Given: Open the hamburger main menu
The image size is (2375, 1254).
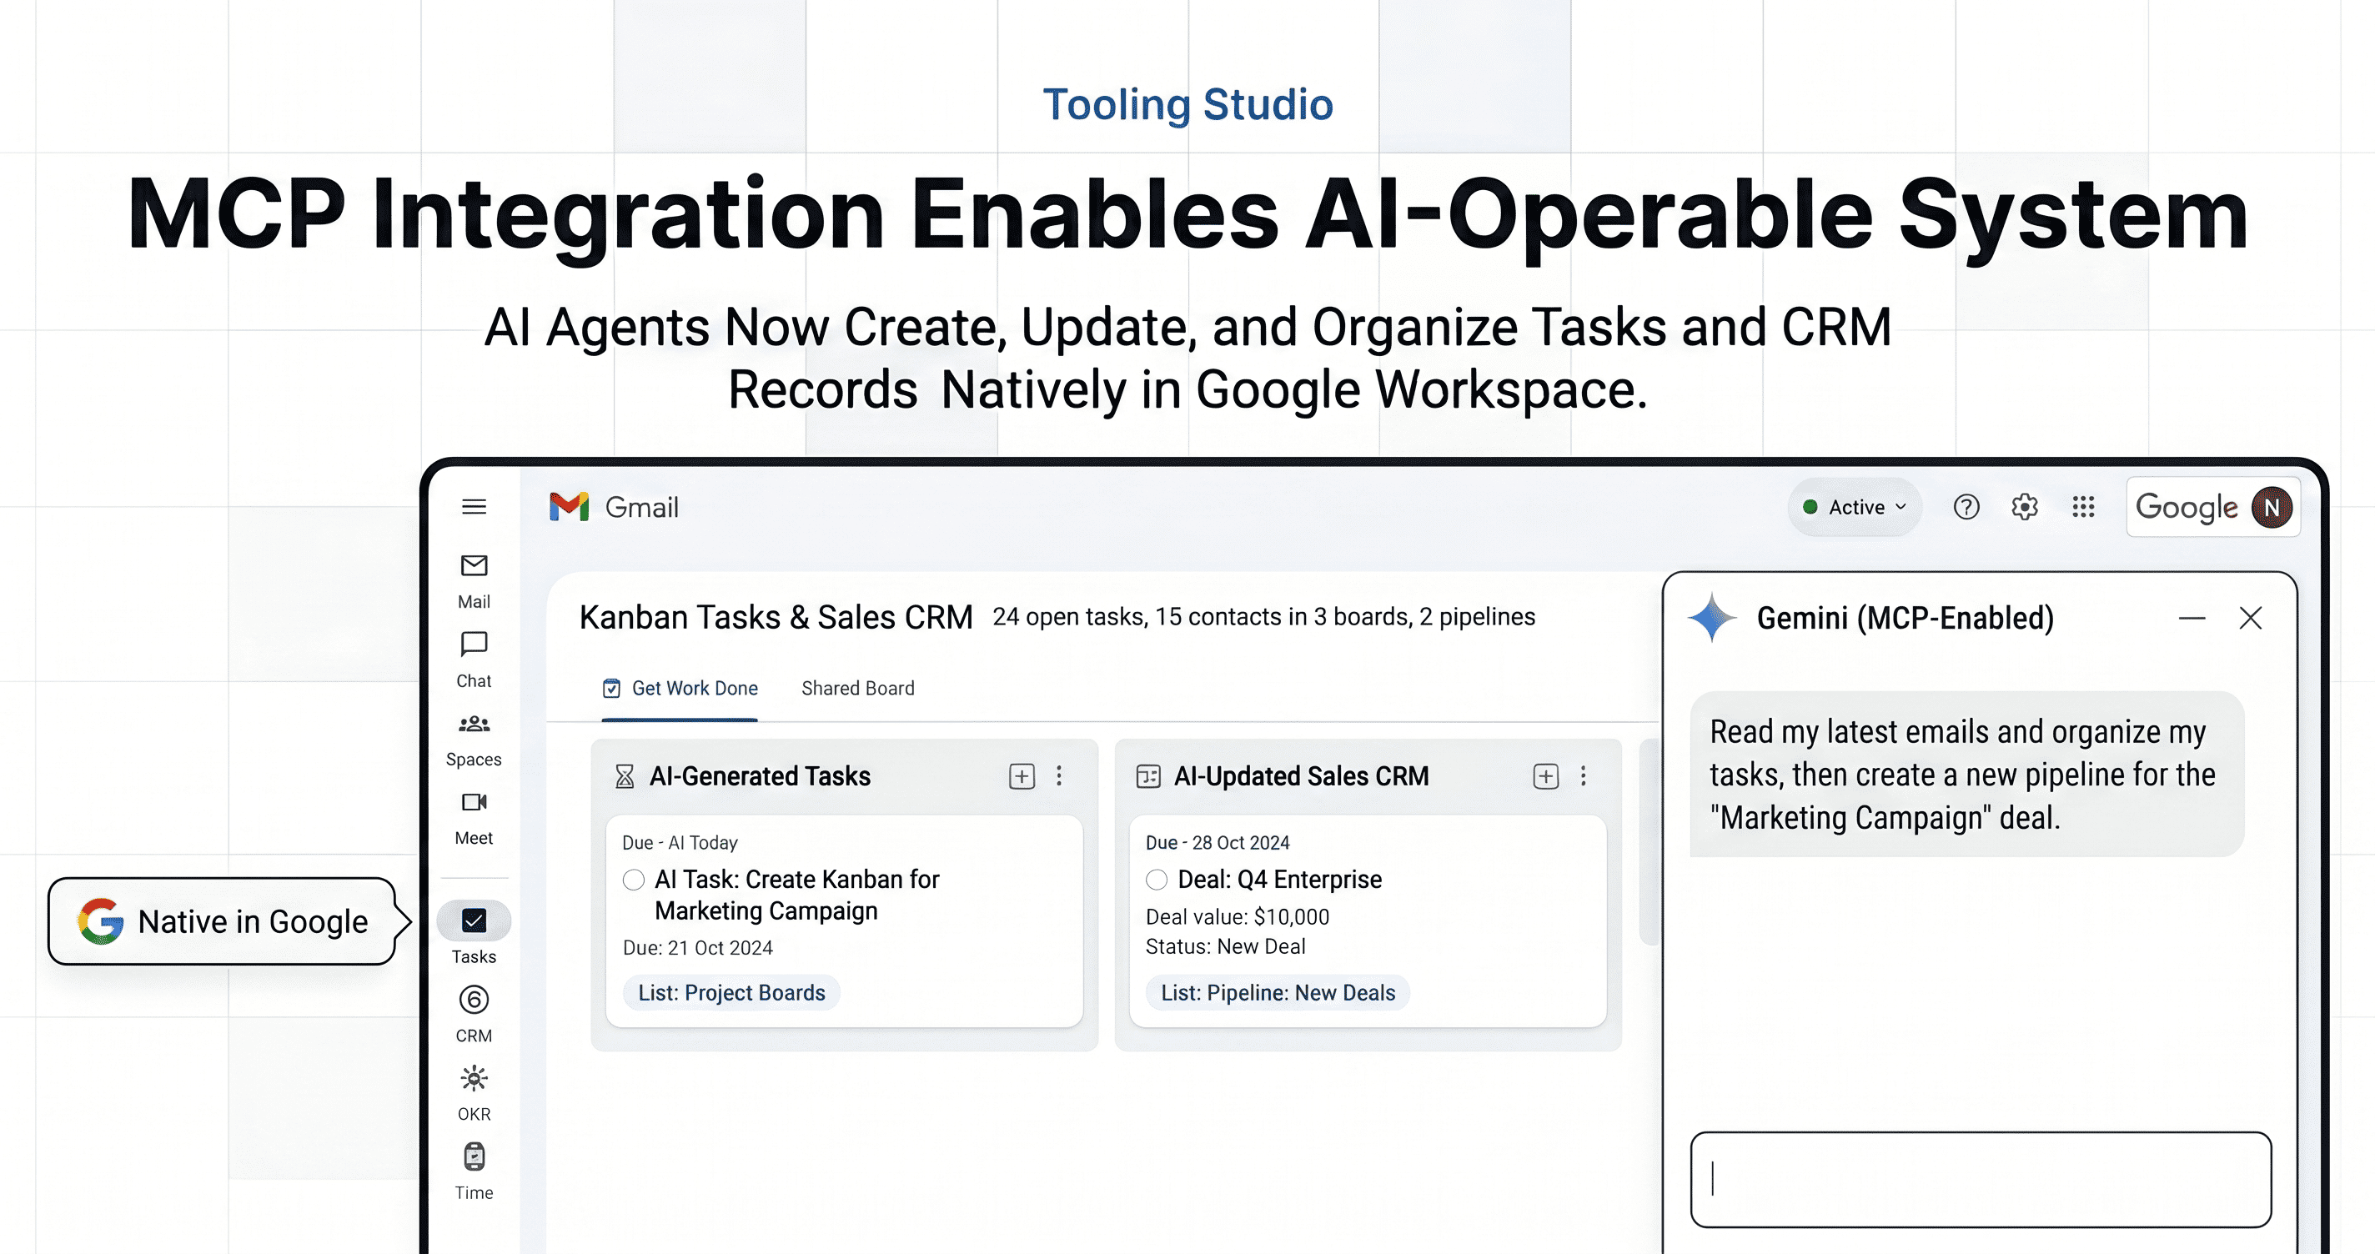Looking at the screenshot, I should click(474, 506).
